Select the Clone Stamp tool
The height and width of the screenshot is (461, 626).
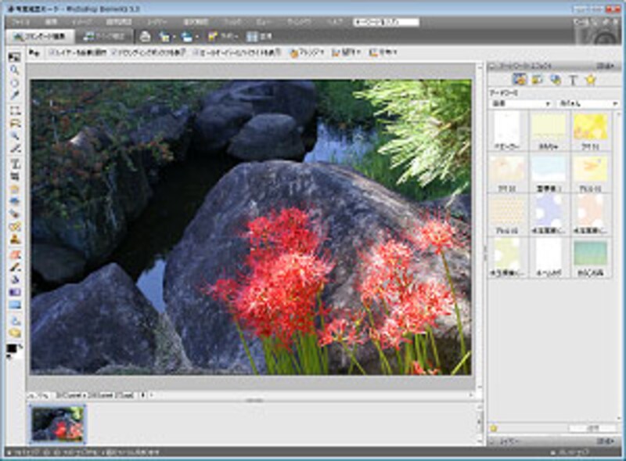14,240
